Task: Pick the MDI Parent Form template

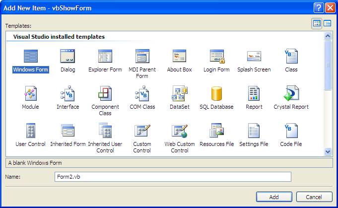Action: (x=142, y=56)
